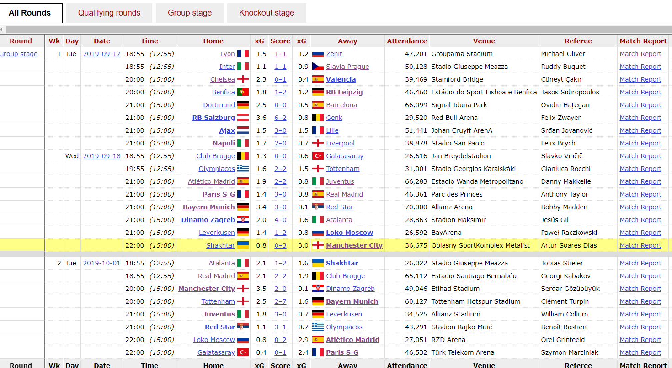Image resolution: width=672 pixels, height=368 pixels.
Task: Select the attendance value 70,000
Action: click(x=416, y=207)
